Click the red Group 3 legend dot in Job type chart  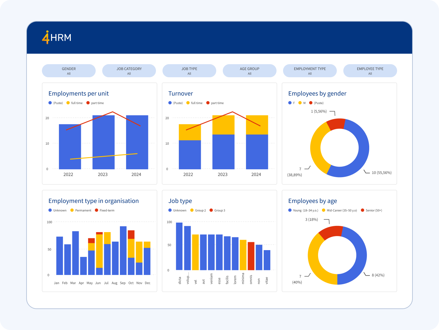[211, 210]
